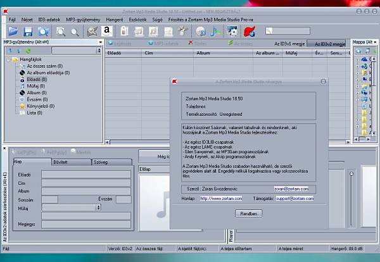Click the small magnifying glass toolbar icon
Image resolution: width=380 pixels, height=262 pixels.
point(75,32)
